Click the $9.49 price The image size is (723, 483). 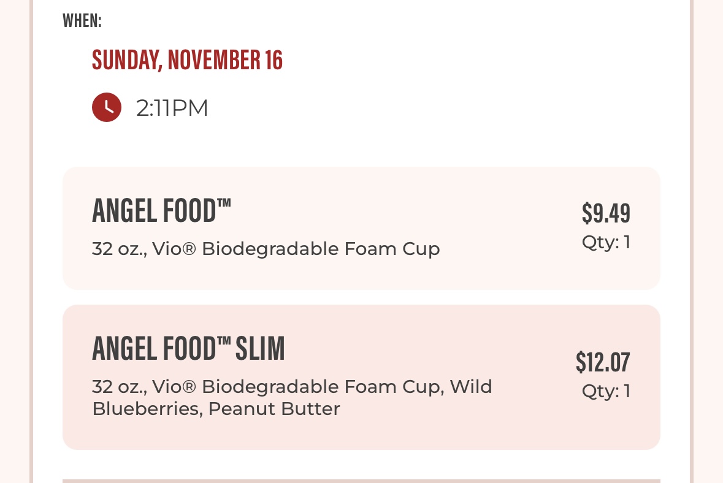(x=606, y=213)
